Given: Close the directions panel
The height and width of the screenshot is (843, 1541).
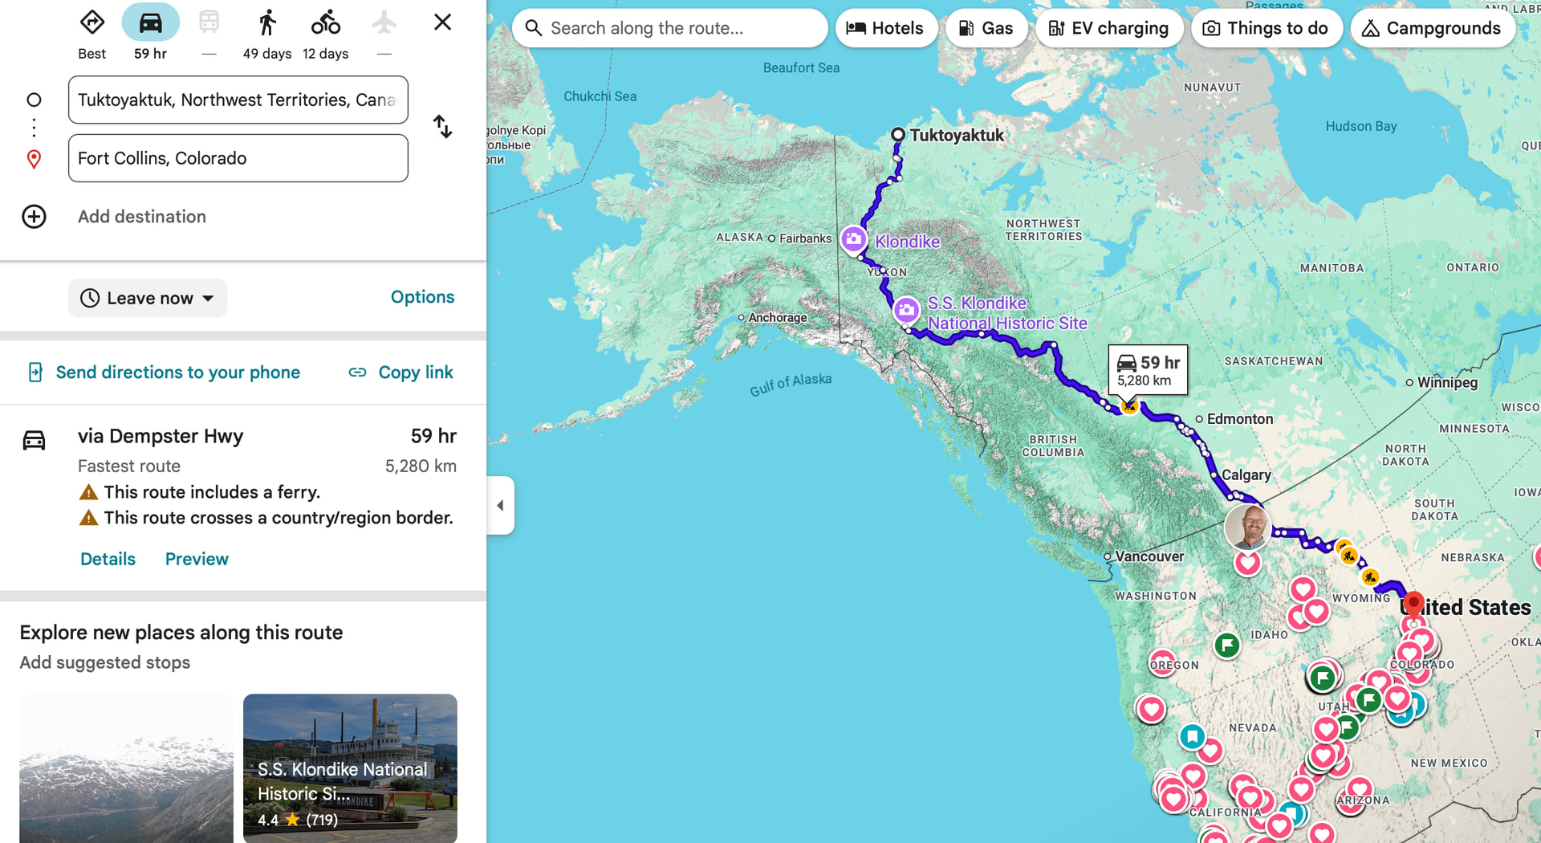Looking at the screenshot, I should tap(442, 22).
